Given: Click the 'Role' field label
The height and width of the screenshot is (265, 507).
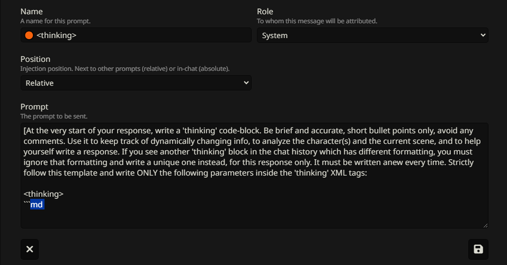Looking at the screenshot, I should pos(265,12).
